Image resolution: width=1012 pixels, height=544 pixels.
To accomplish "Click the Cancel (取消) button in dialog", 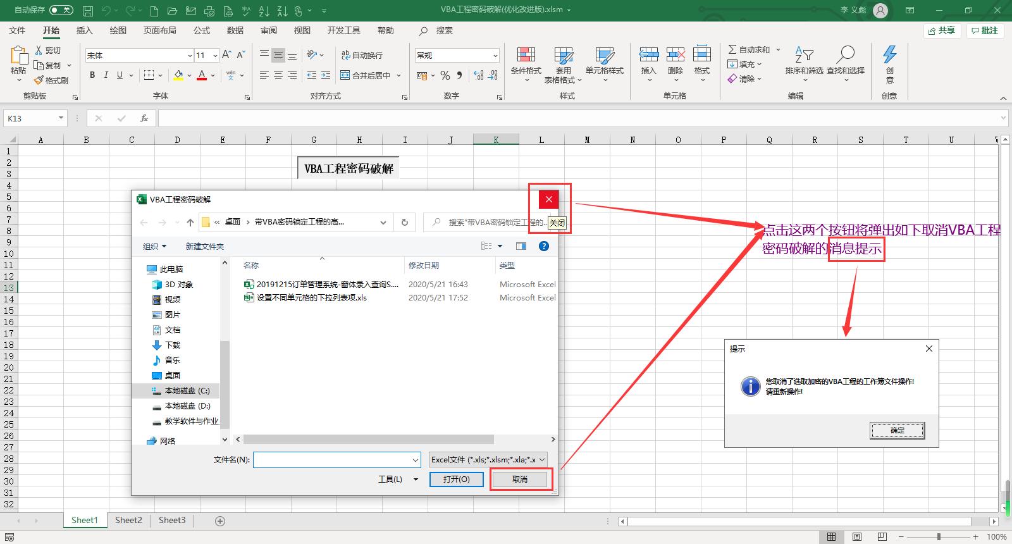I will [520, 479].
